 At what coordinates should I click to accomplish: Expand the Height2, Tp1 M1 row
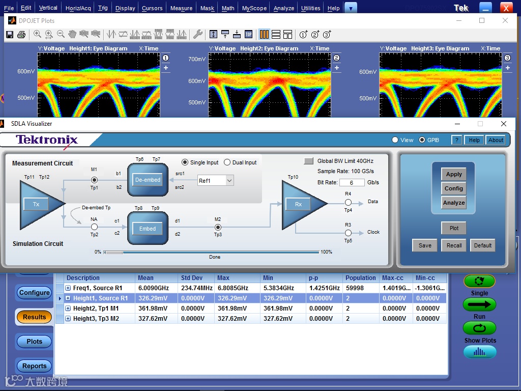pyautogui.click(x=68, y=308)
